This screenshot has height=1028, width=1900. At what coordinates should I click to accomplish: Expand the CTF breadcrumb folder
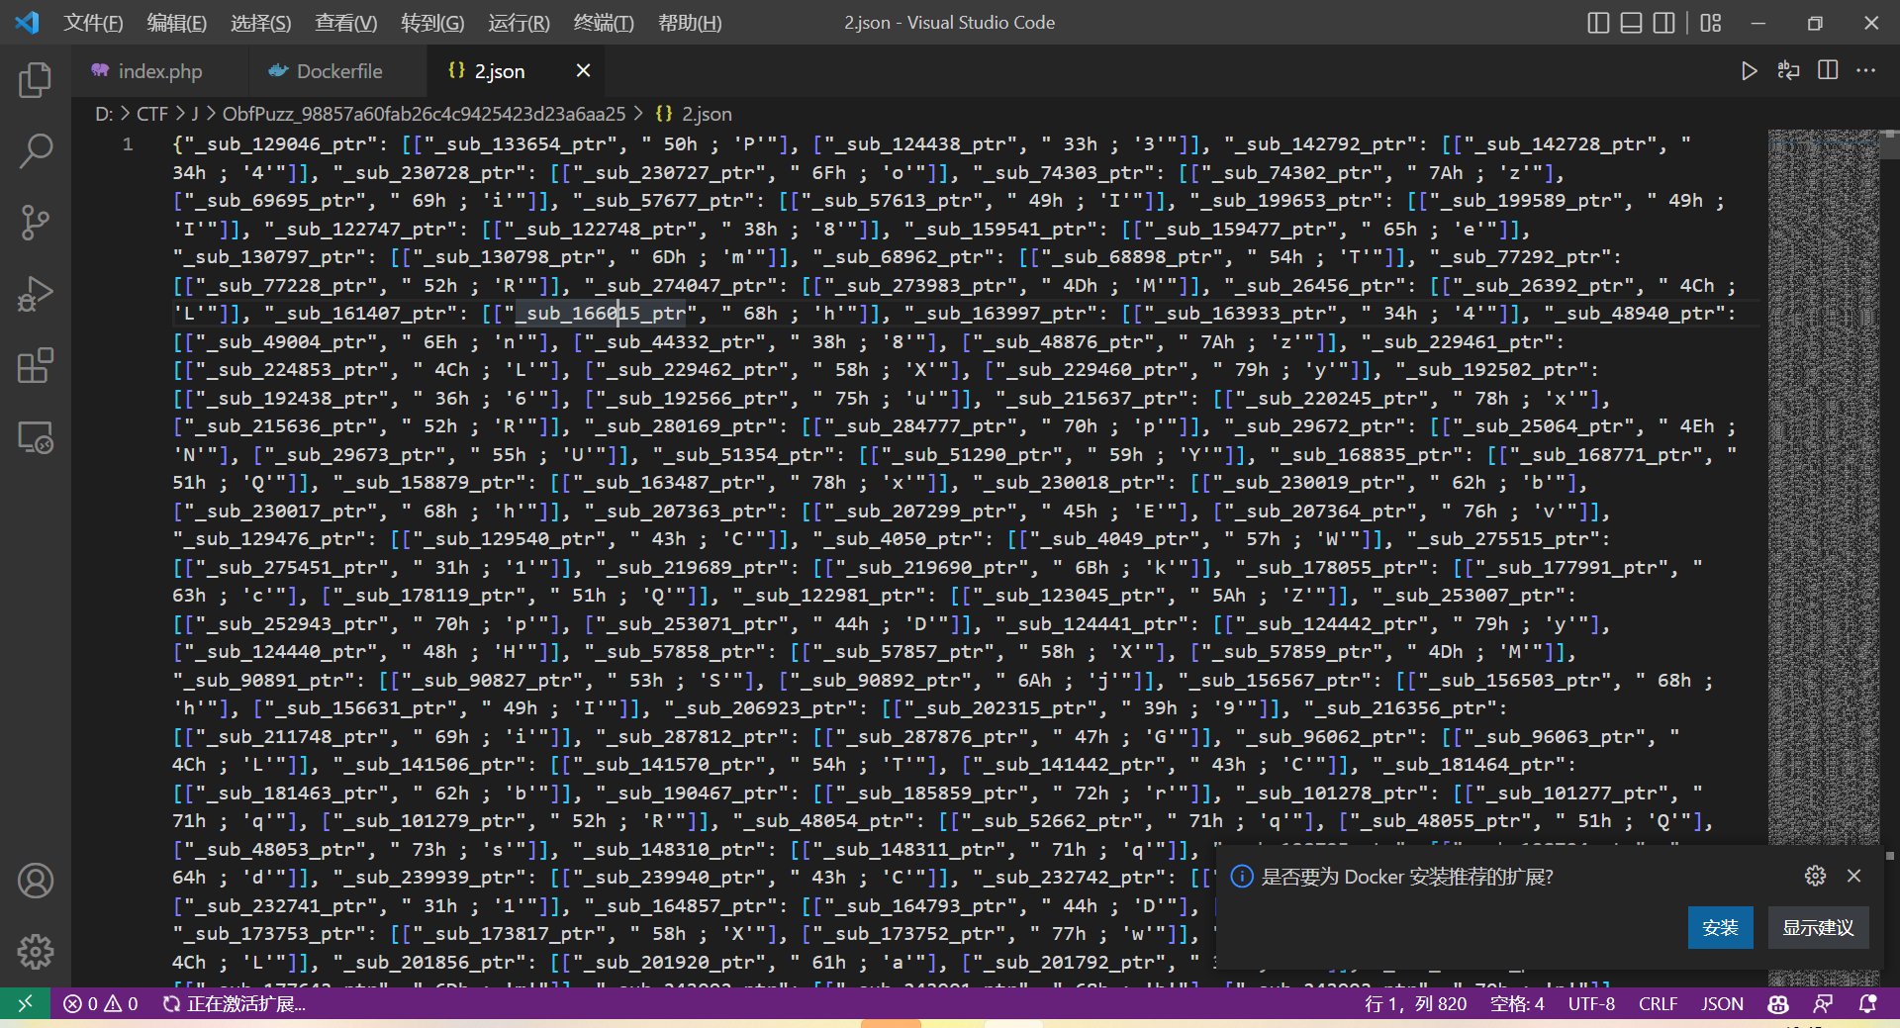(x=151, y=114)
